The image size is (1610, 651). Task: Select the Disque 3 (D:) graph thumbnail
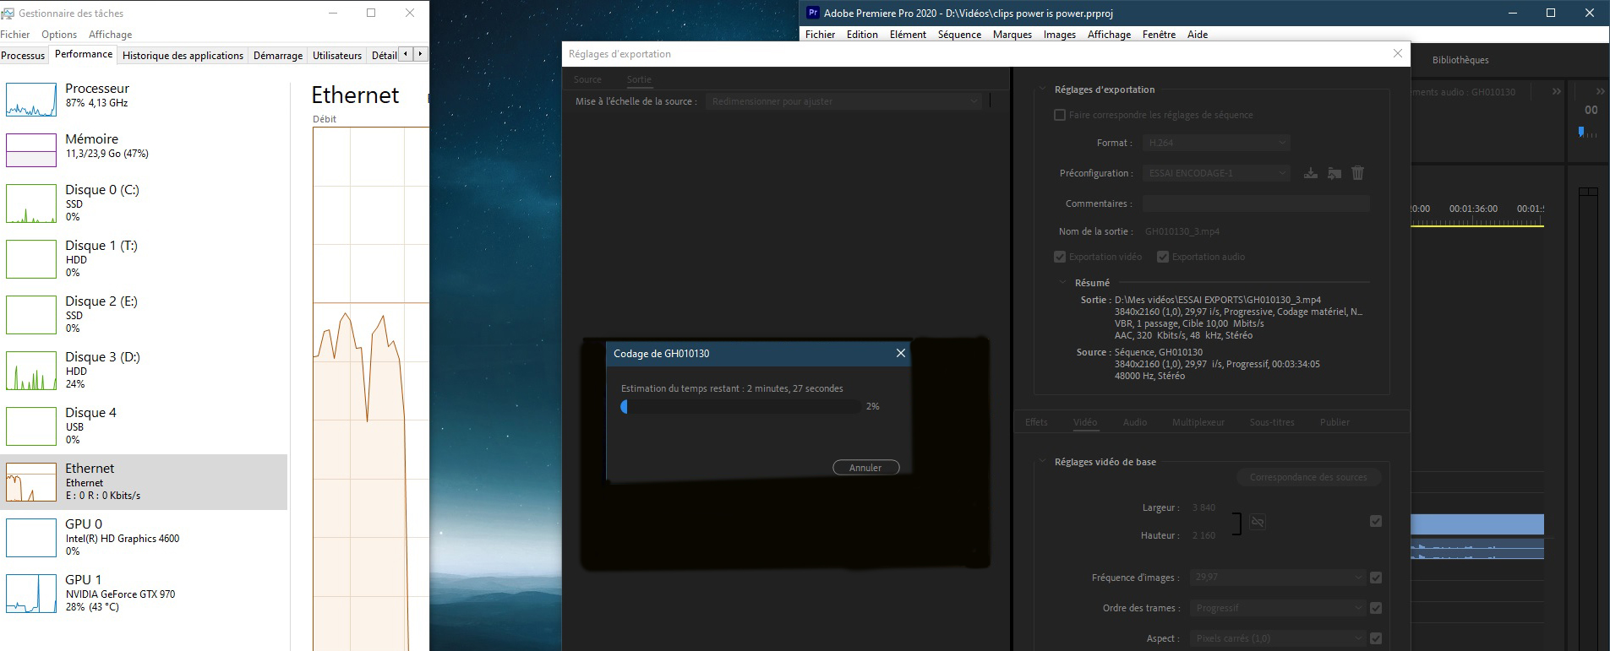point(31,371)
